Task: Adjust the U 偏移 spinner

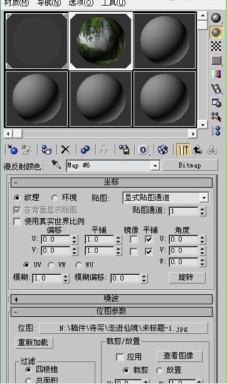Action: pyautogui.click(x=75, y=240)
